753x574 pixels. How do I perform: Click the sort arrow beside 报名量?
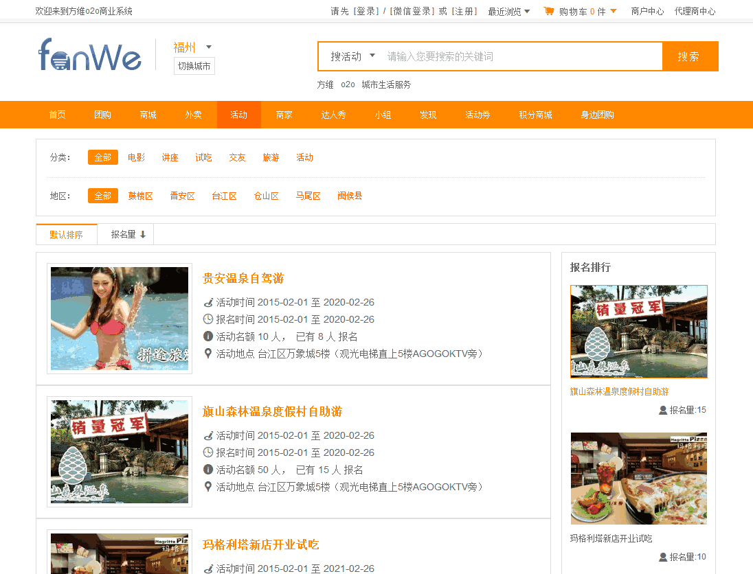[143, 235]
